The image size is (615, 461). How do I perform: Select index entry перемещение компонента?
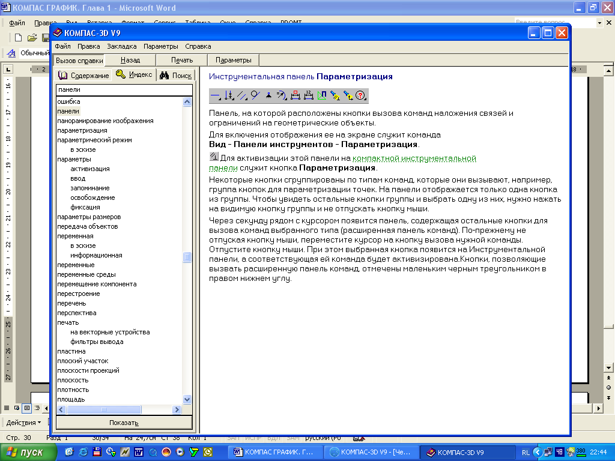pos(97,284)
